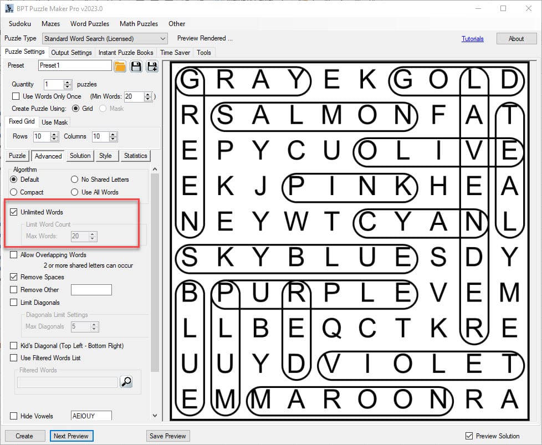Select the Compact algorithm radio button
The height and width of the screenshot is (445, 542).
pyautogui.click(x=14, y=192)
